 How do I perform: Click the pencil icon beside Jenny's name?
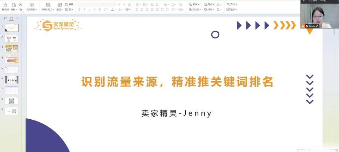(x=317, y=26)
